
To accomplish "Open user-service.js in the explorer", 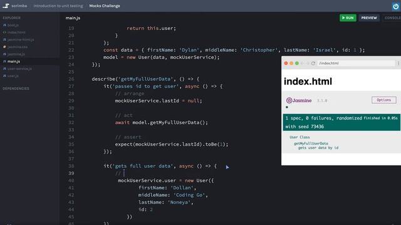I will tap(19, 69).
